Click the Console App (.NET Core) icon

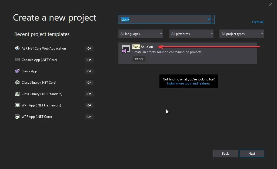point(17,60)
